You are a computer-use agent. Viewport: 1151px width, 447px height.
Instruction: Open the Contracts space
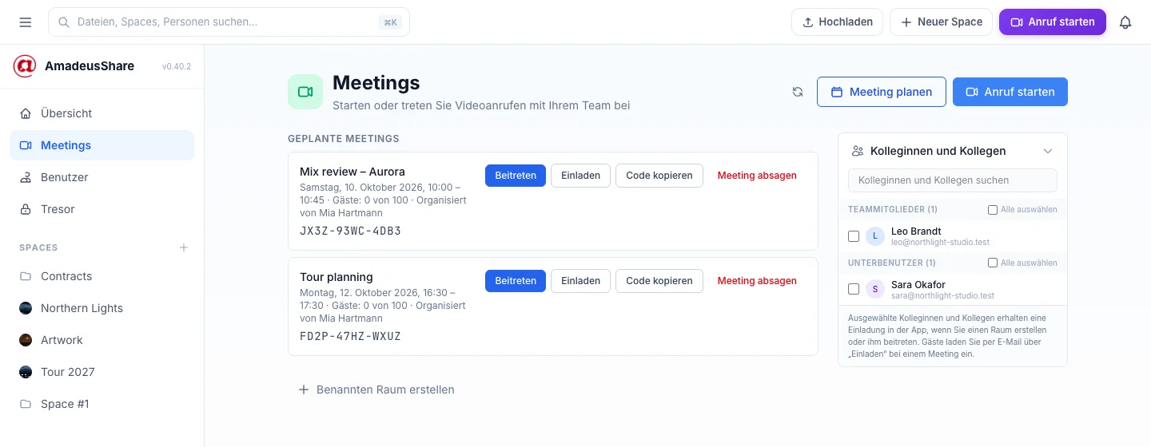click(x=102, y=276)
